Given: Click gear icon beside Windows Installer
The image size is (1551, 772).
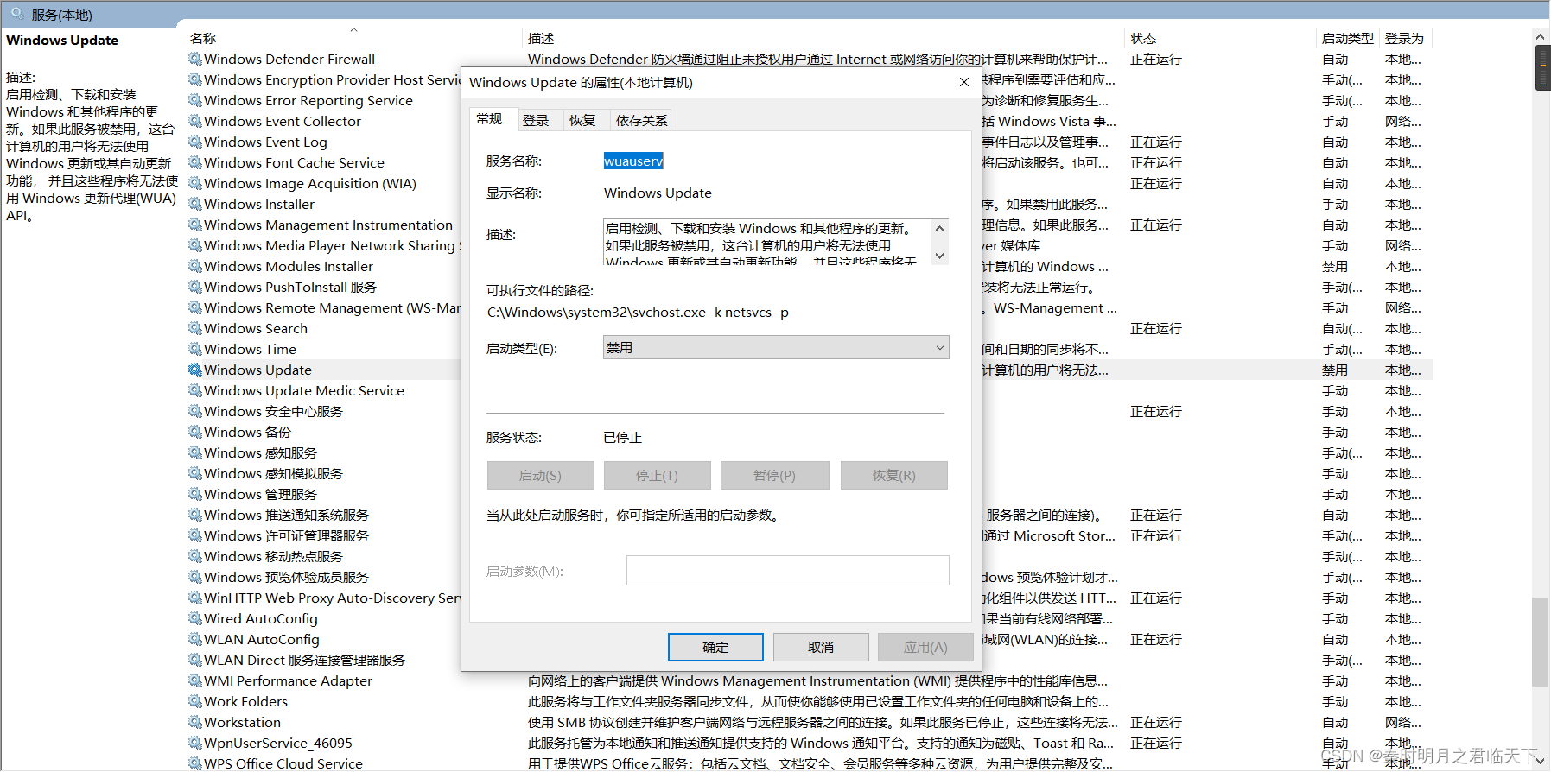Looking at the screenshot, I should coord(195,204).
